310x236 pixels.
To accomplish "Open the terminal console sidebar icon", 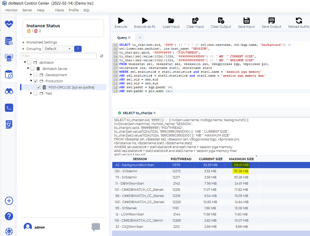I will click(9, 108).
